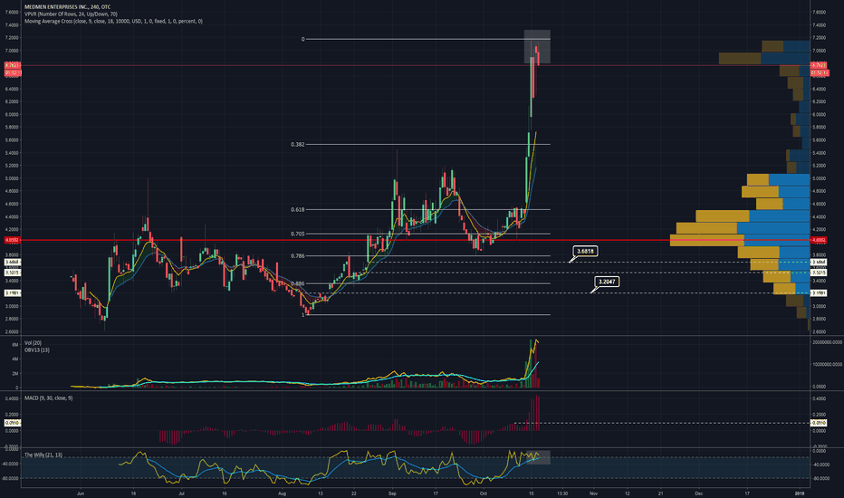The image size is (844, 498).
Task: Click the Jun label on time axis
Action: click(x=81, y=493)
